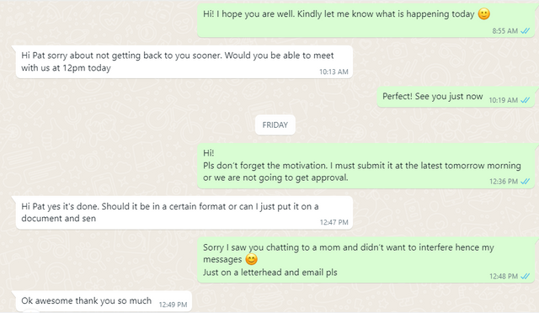Select the message about meeting at 12pm today
The width and height of the screenshot is (539, 313).
click(184, 62)
